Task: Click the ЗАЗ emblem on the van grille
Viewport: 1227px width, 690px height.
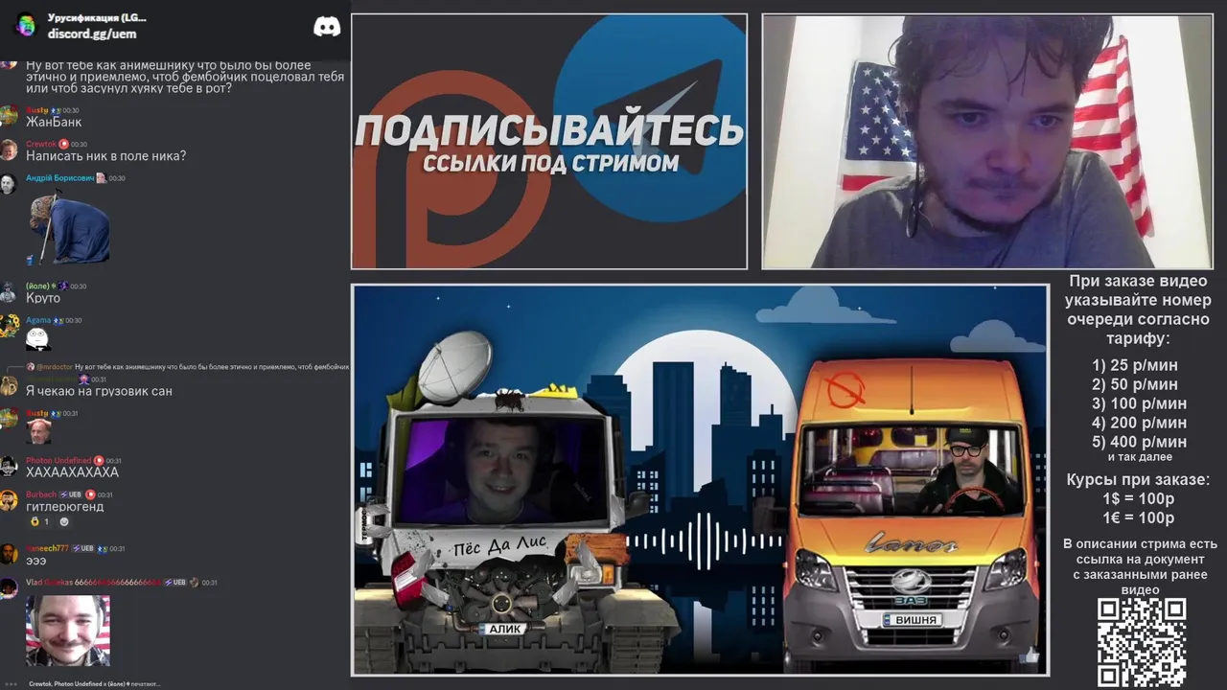Action: [911, 582]
